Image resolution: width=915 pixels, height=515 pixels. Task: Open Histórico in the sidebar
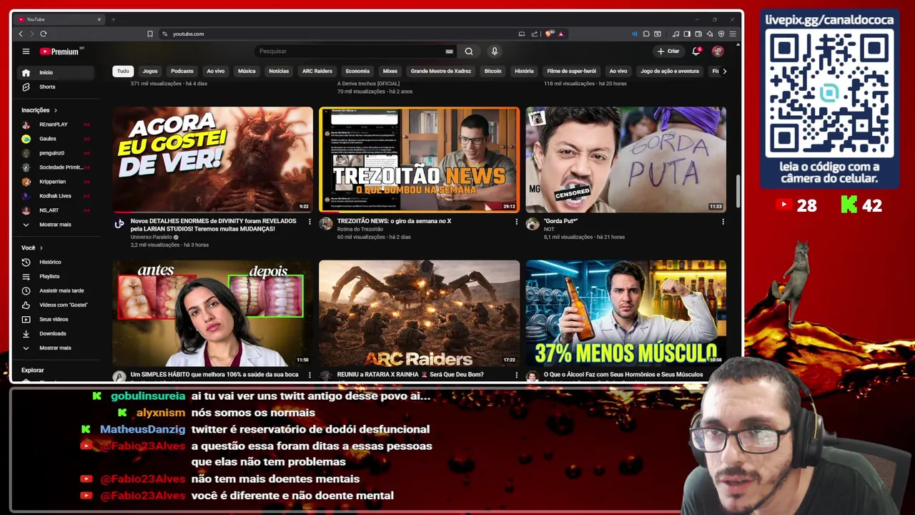pos(56,262)
